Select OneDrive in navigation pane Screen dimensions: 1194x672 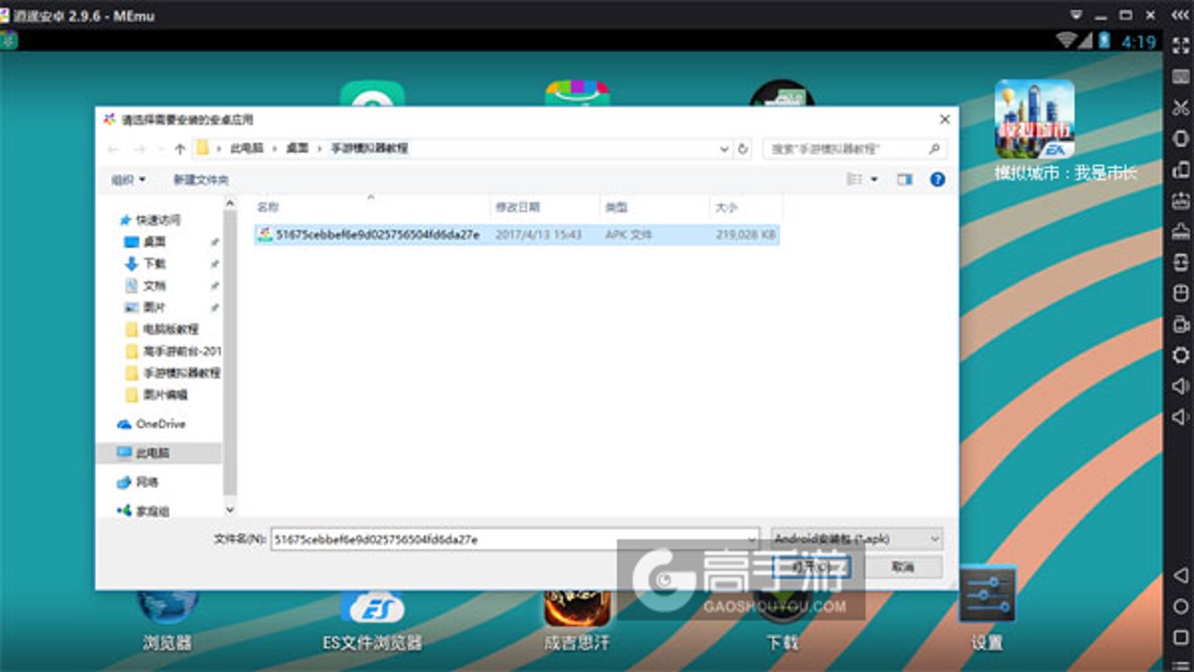click(151, 424)
